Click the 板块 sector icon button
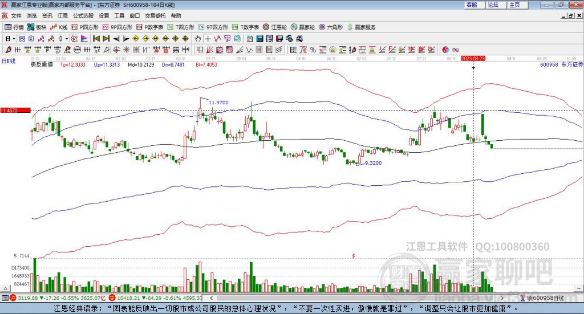This screenshot has height=314, width=584. [37, 27]
